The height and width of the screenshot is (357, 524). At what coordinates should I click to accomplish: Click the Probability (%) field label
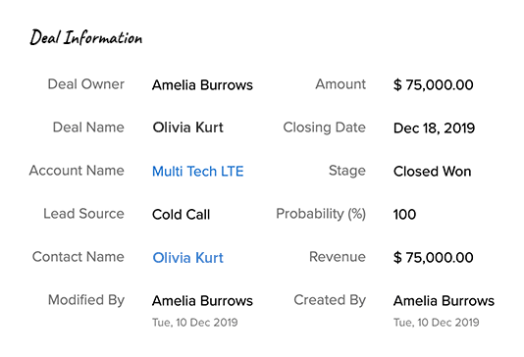[321, 214]
